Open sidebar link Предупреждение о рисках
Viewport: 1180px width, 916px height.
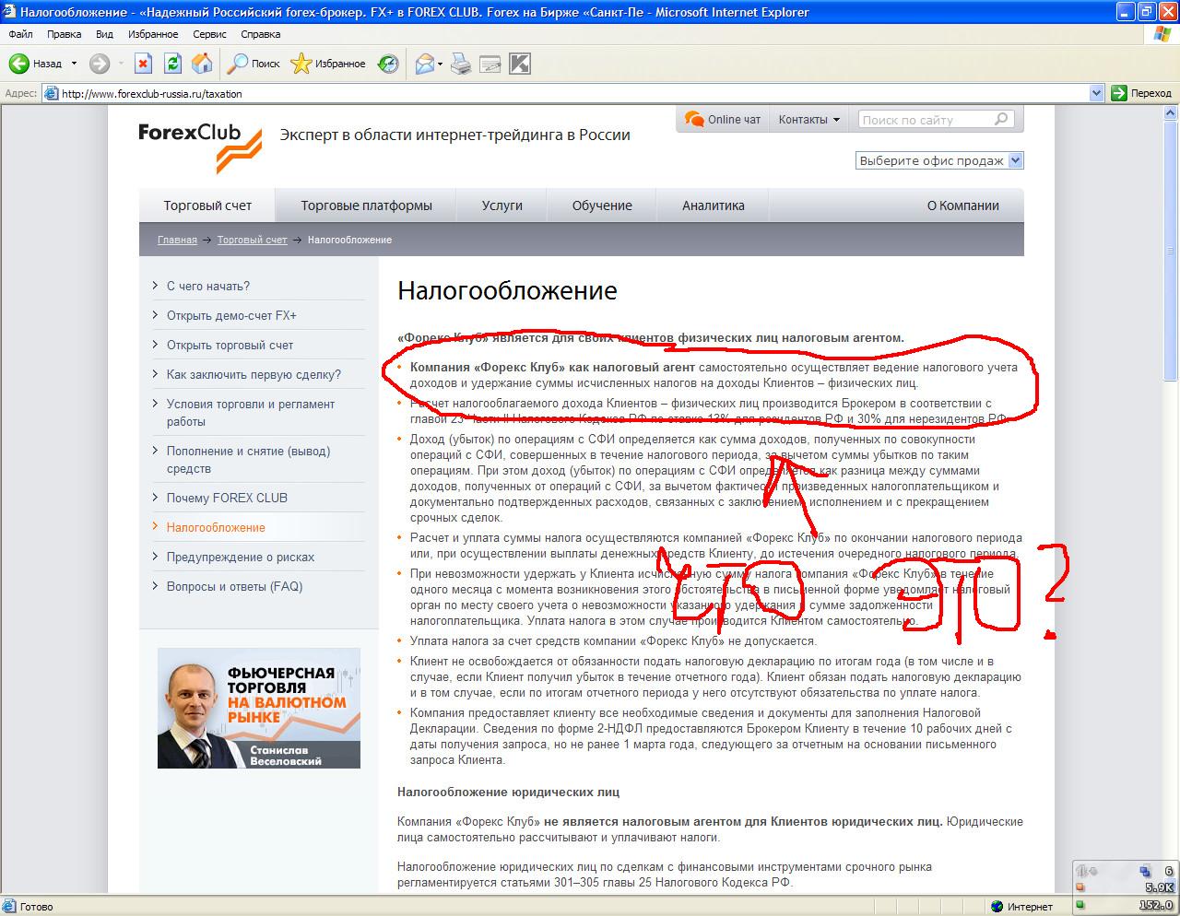[241, 557]
